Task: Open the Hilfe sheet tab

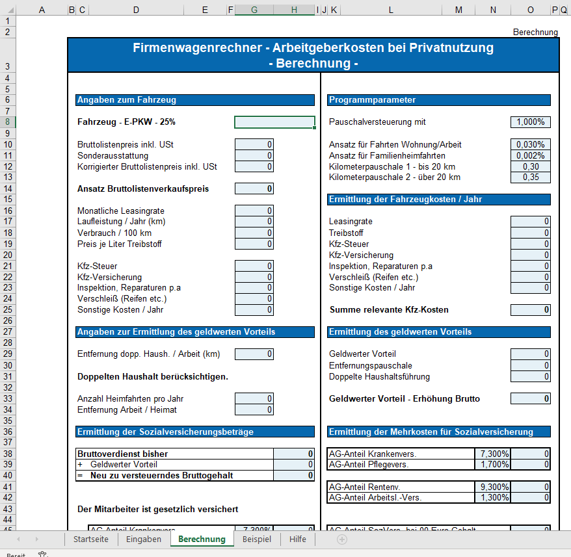Action: tap(298, 539)
